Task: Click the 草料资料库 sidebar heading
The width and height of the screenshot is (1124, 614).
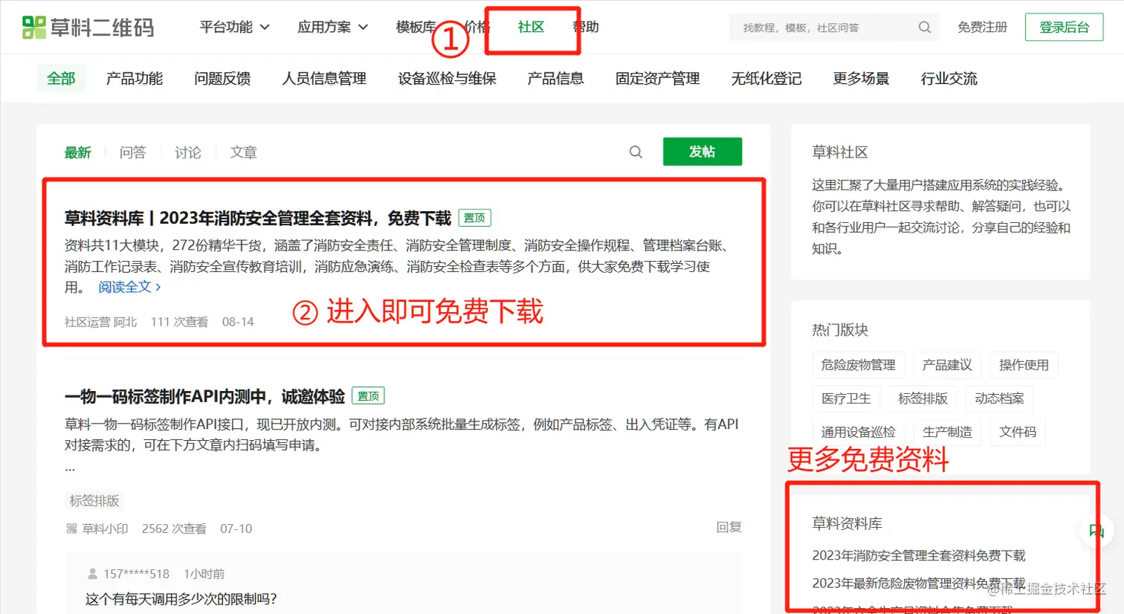Action: pyautogui.click(x=847, y=523)
